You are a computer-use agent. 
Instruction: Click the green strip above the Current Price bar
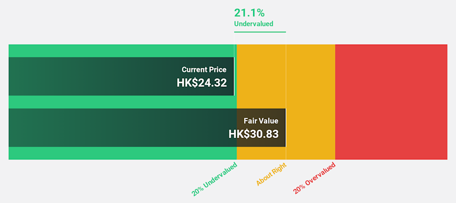point(119,50)
